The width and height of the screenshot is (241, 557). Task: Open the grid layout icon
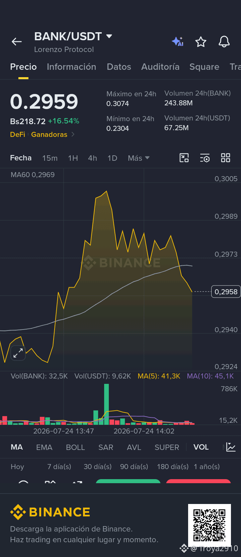pos(226,158)
